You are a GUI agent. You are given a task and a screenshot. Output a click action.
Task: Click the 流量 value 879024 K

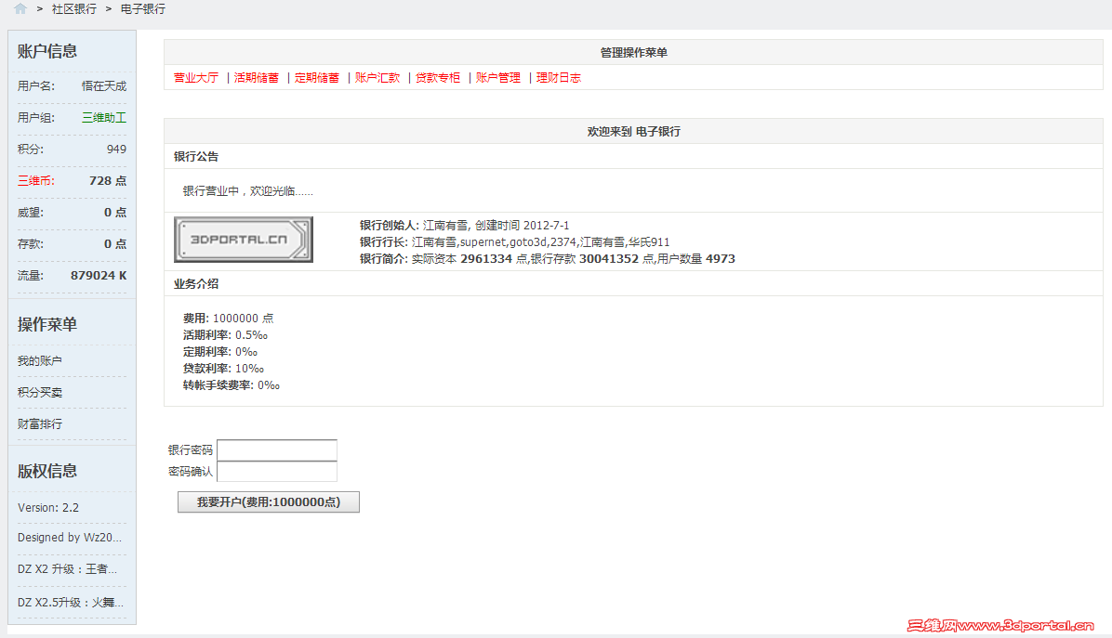coord(99,276)
